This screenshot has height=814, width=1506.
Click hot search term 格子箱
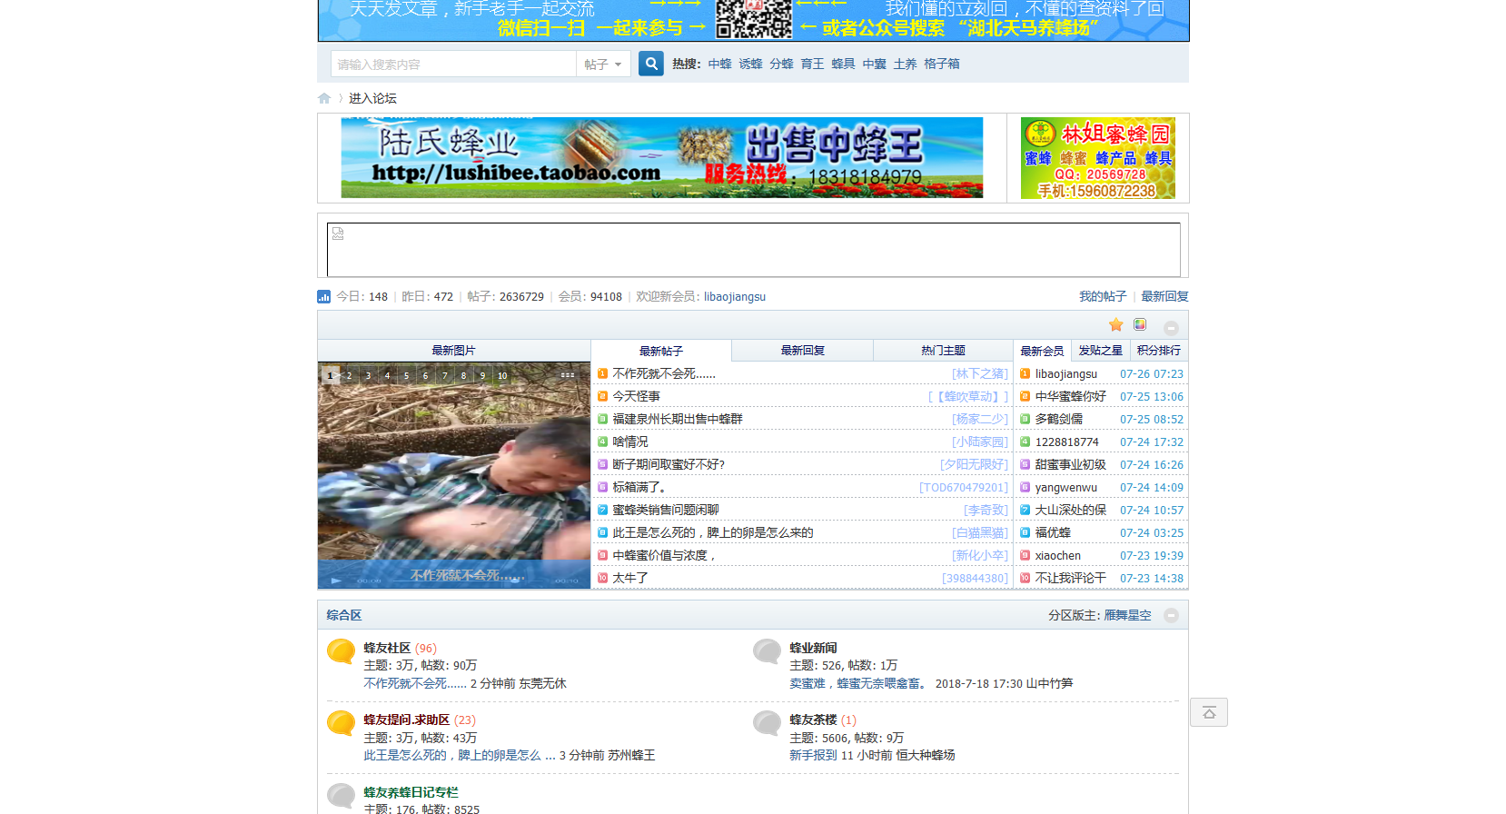point(941,65)
